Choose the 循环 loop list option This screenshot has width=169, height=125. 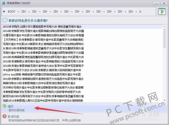(84, 108)
